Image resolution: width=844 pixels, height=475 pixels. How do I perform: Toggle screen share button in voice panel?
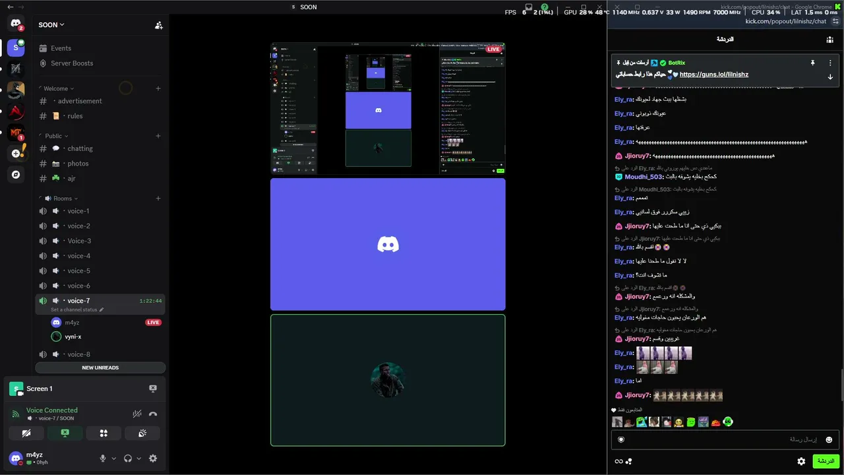pyautogui.click(x=65, y=433)
